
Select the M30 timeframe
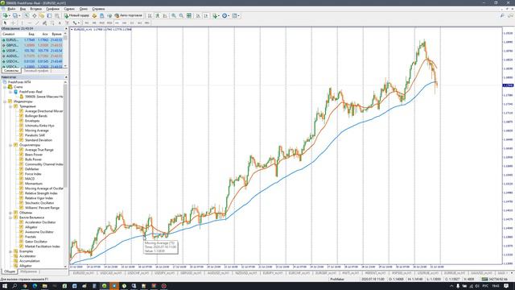coord(109,23)
